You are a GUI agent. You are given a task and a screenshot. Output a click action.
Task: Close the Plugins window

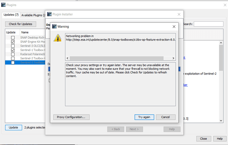(x=225, y=5)
